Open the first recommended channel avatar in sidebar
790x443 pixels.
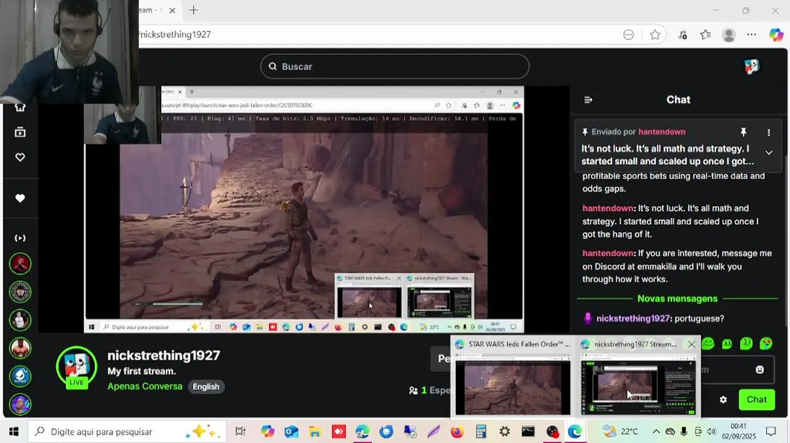click(20, 263)
